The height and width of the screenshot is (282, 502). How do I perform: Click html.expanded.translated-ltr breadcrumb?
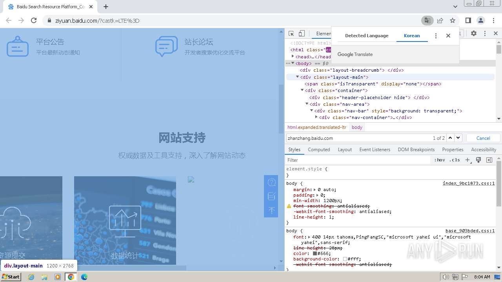[x=317, y=127]
